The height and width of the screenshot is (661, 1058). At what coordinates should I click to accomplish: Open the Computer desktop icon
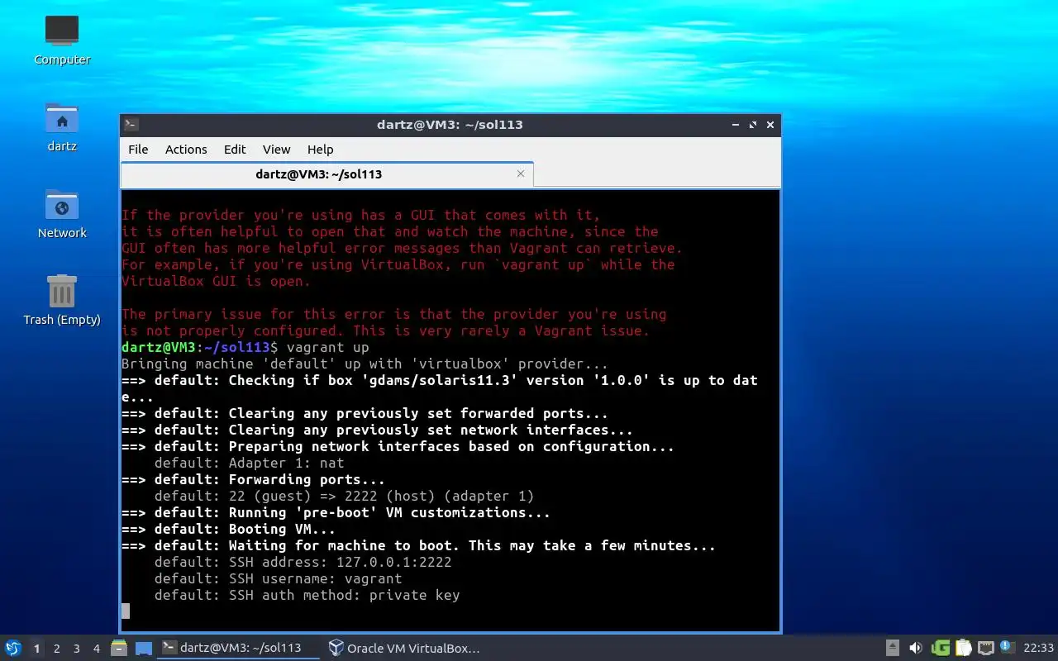62,39
